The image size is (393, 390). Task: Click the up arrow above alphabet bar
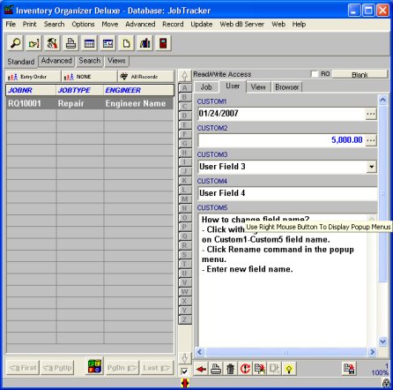(184, 76)
